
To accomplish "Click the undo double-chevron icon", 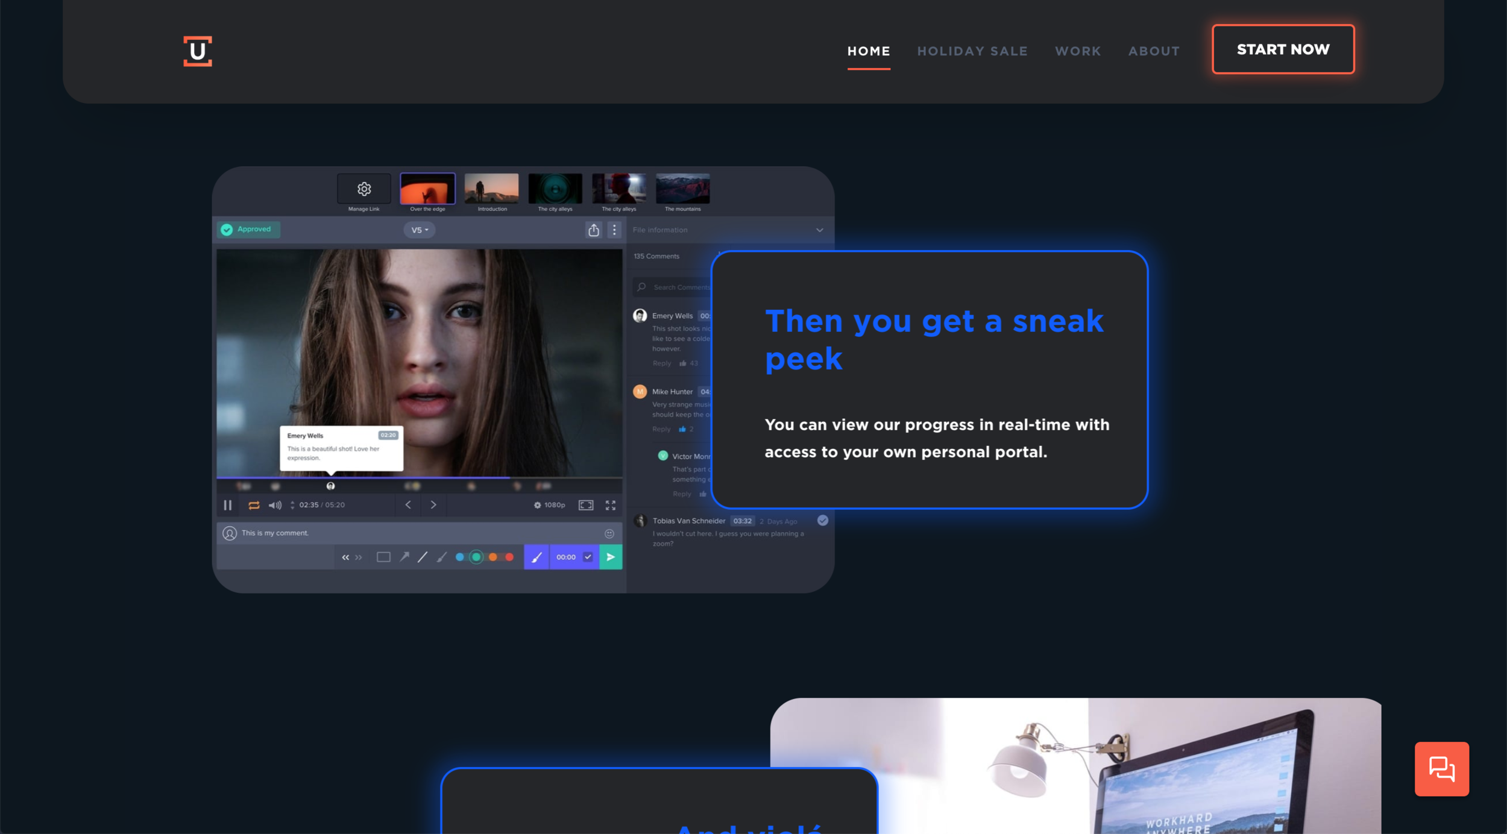I will [345, 557].
